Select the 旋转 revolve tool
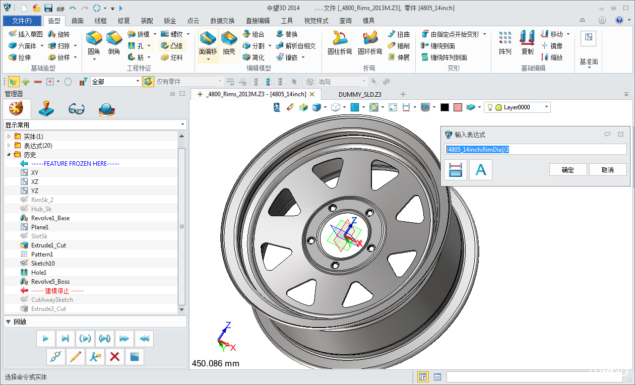This screenshot has height=385, width=635. pyautogui.click(x=59, y=34)
